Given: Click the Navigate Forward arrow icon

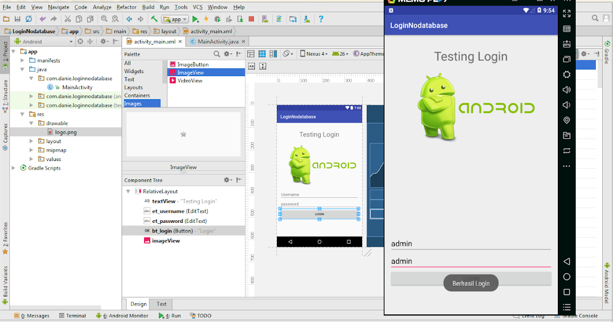Looking at the screenshot, I should 140,19.
